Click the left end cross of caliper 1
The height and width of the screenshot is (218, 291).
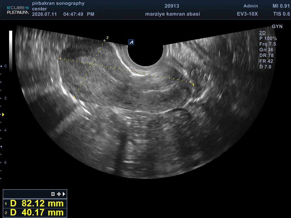click(x=60, y=58)
